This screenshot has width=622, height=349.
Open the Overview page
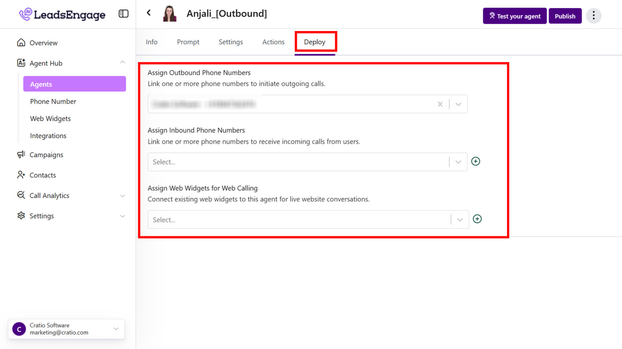43,43
